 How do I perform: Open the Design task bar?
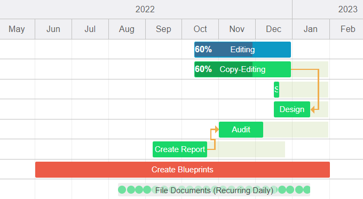[x=291, y=109]
